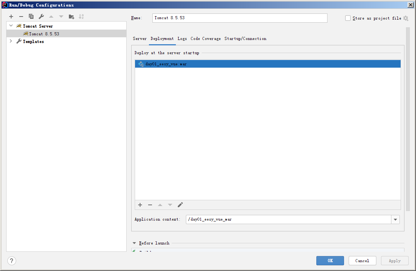Viewport: 416px width, 271px height.
Task: Copy the selected configuration
Action: click(x=31, y=17)
